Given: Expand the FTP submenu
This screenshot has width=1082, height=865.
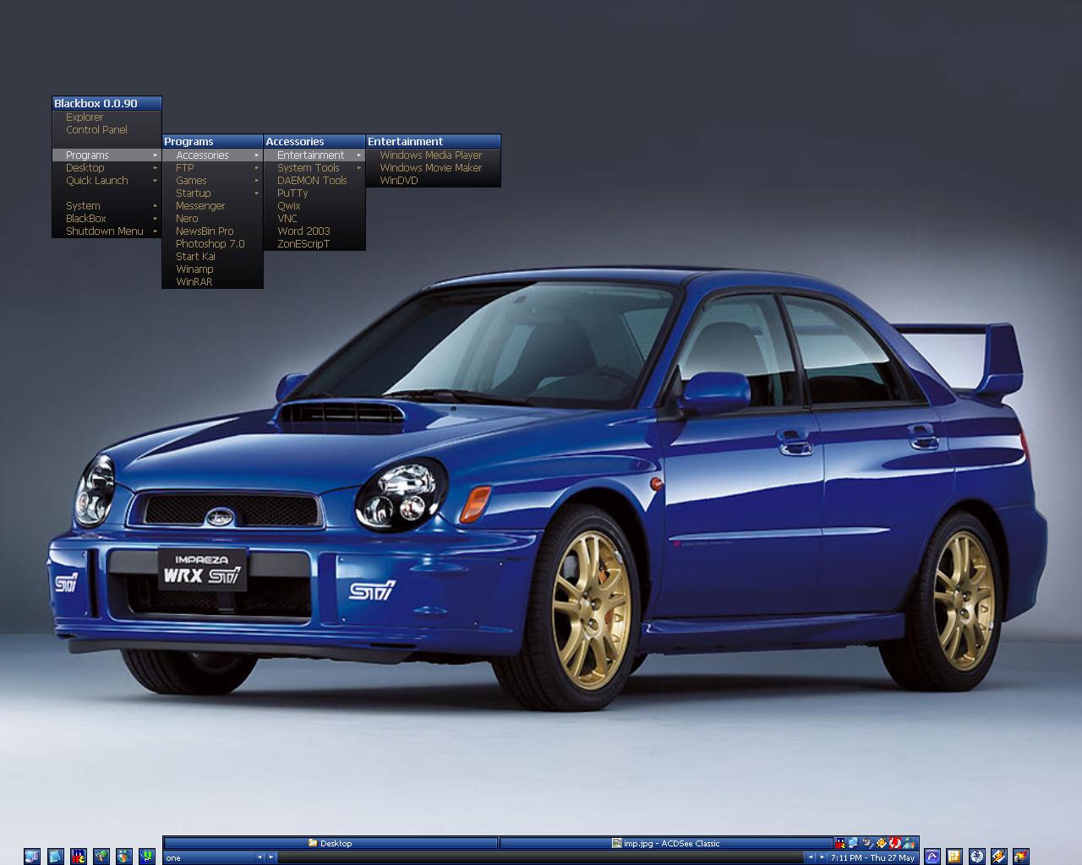Looking at the screenshot, I should click(212, 168).
